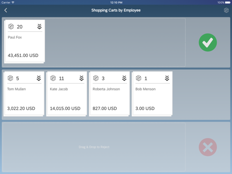
Task: Select the cart icon on Tom Mullen's card
Action: coord(10,78)
